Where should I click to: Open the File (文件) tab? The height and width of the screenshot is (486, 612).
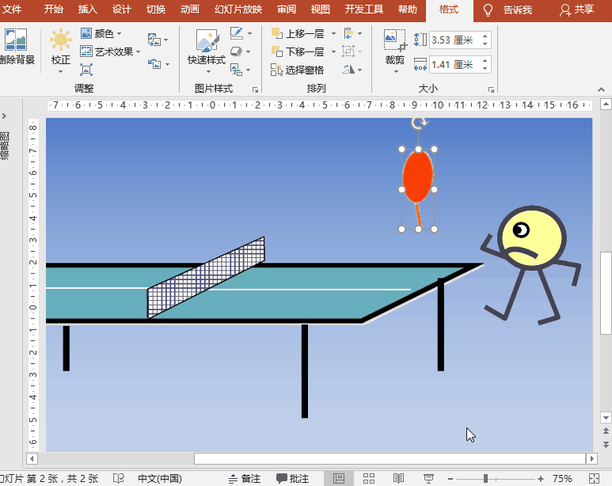(x=12, y=9)
